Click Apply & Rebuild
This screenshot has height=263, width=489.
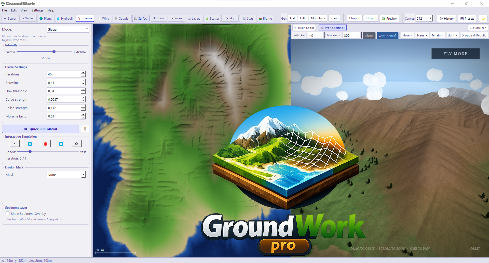pos(474,35)
